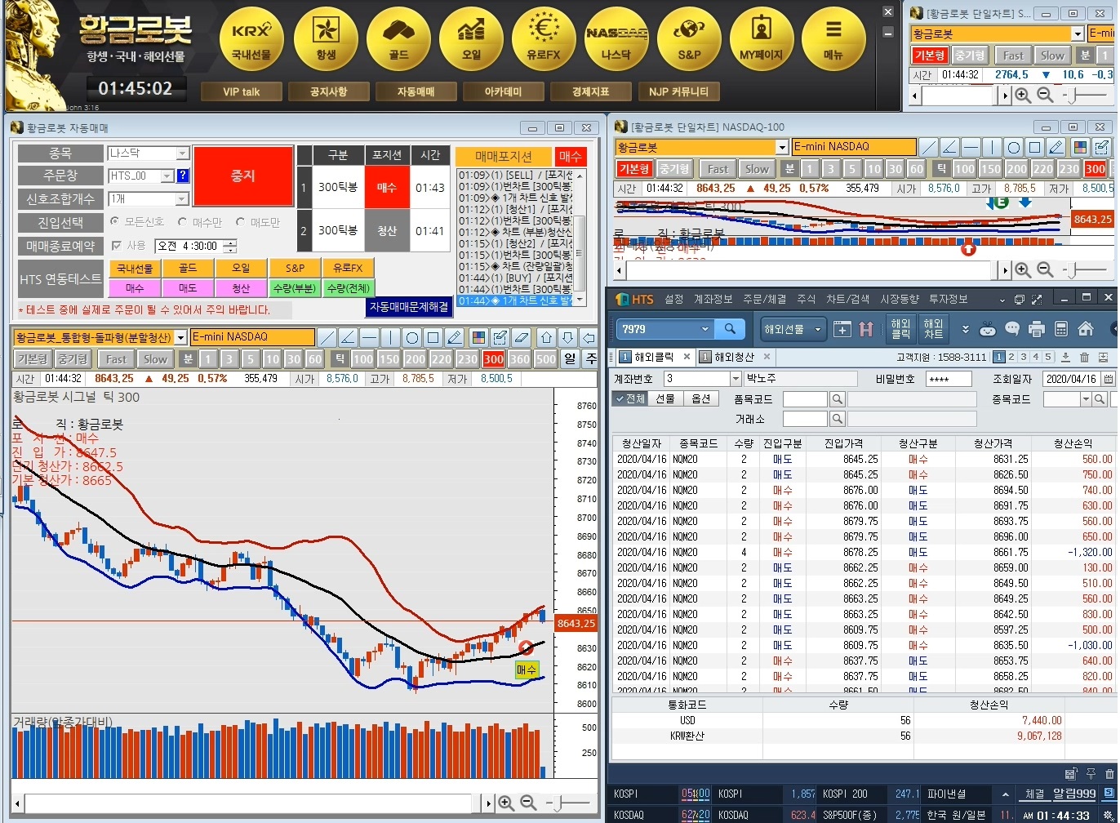This screenshot has width=1120, height=823.
Task: Select the eraser tool in main chart toolbar
Action: click(x=522, y=337)
